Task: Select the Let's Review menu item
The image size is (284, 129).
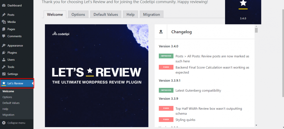Action: [x=17, y=83]
